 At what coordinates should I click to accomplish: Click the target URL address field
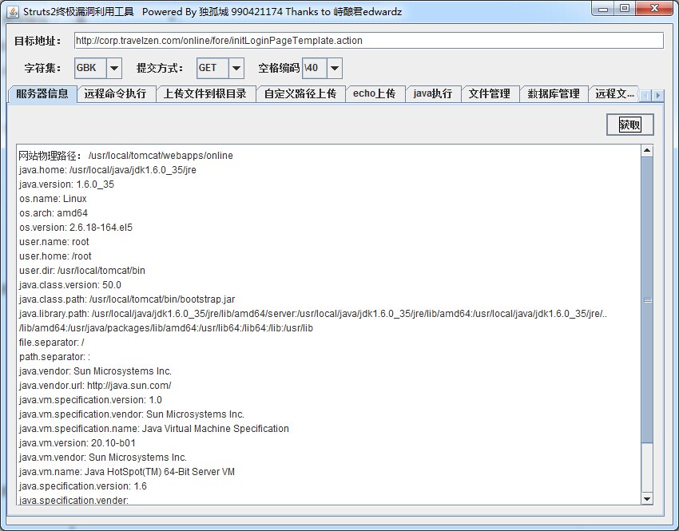pyautogui.click(x=368, y=41)
